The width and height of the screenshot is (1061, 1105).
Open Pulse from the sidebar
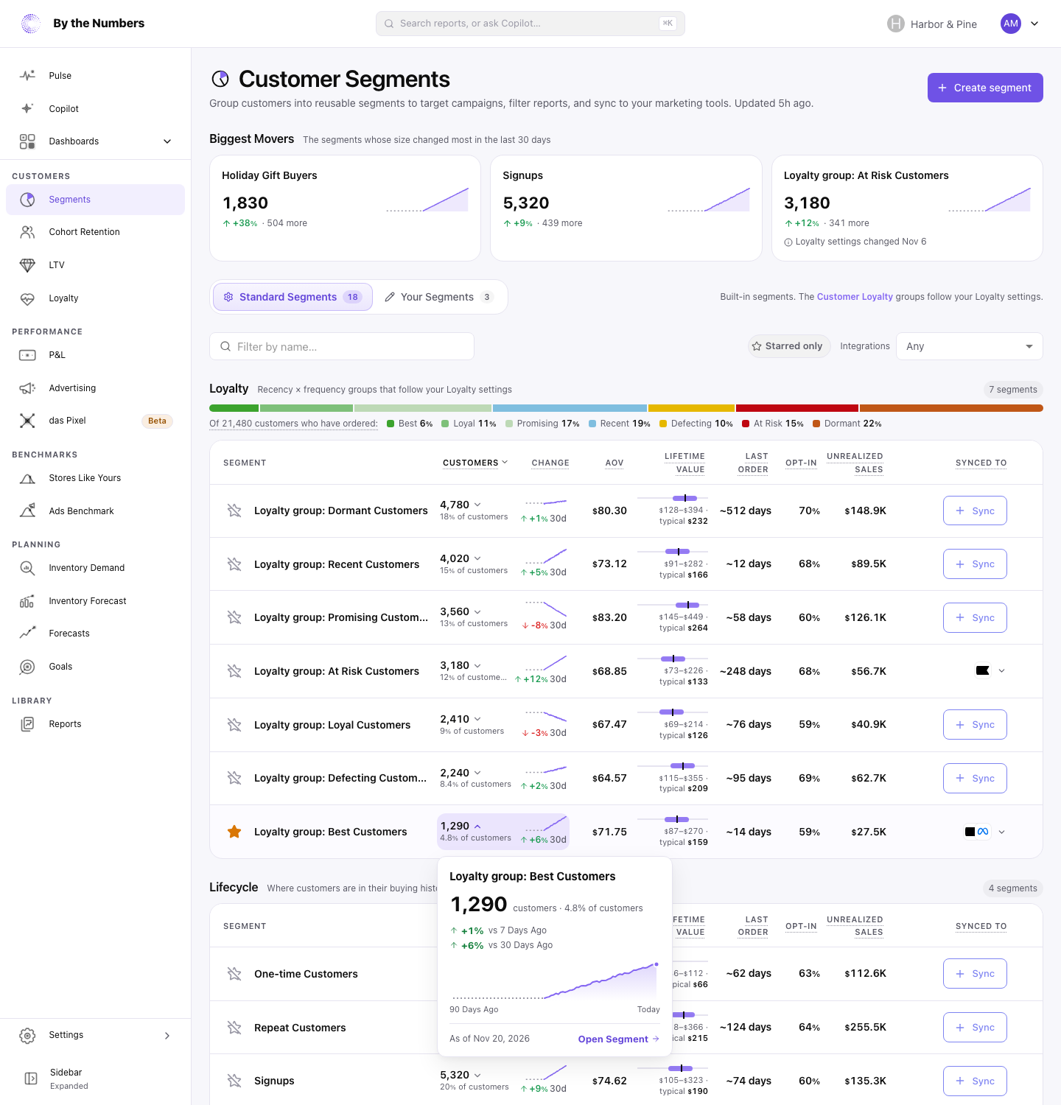tap(95, 76)
